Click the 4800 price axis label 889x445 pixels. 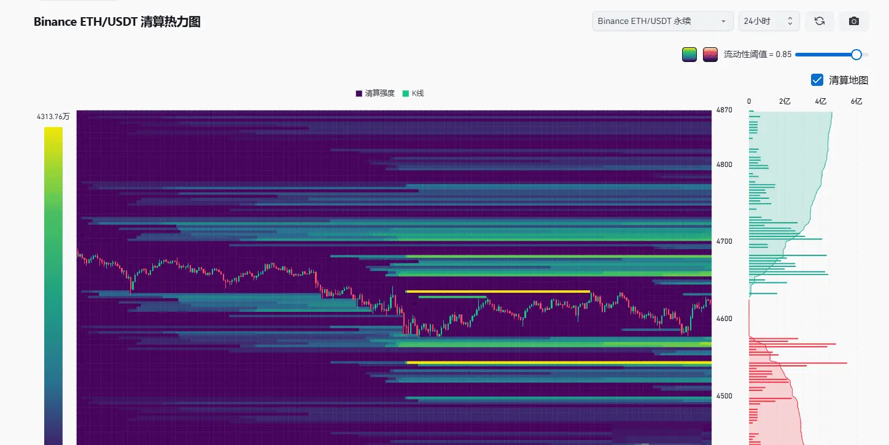pyautogui.click(x=723, y=164)
